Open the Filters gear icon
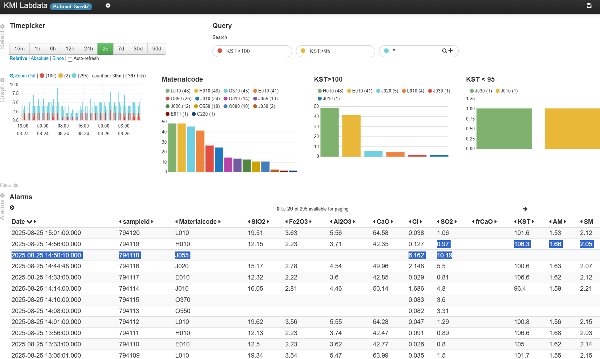 [x=16, y=186]
